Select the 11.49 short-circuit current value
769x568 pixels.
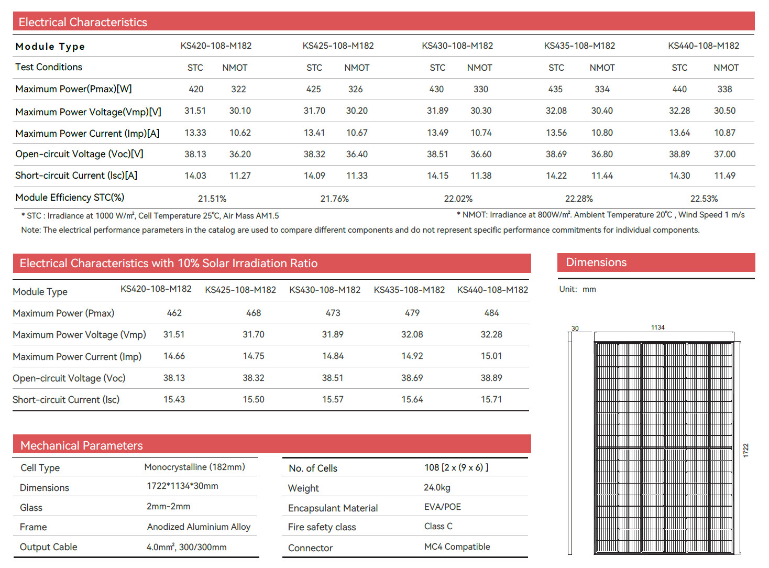click(724, 176)
